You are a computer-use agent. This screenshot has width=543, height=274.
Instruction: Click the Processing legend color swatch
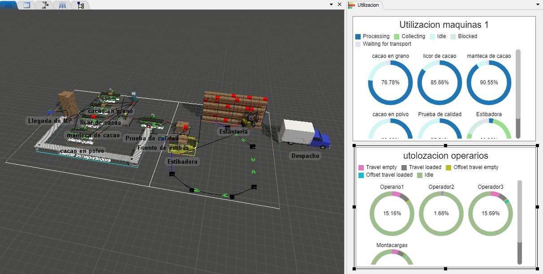[358, 36]
